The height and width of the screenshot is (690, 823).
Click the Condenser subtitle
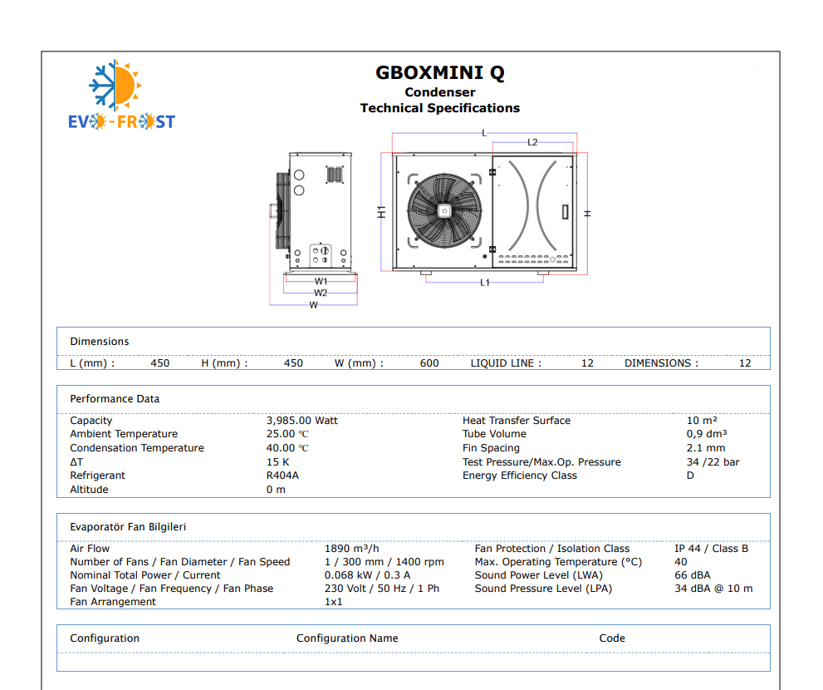click(440, 92)
